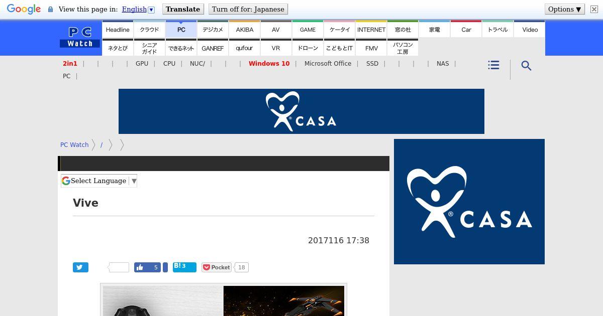The image size is (603, 316).
Task: Click the CPU topic link
Action: pyautogui.click(x=169, y=64)
